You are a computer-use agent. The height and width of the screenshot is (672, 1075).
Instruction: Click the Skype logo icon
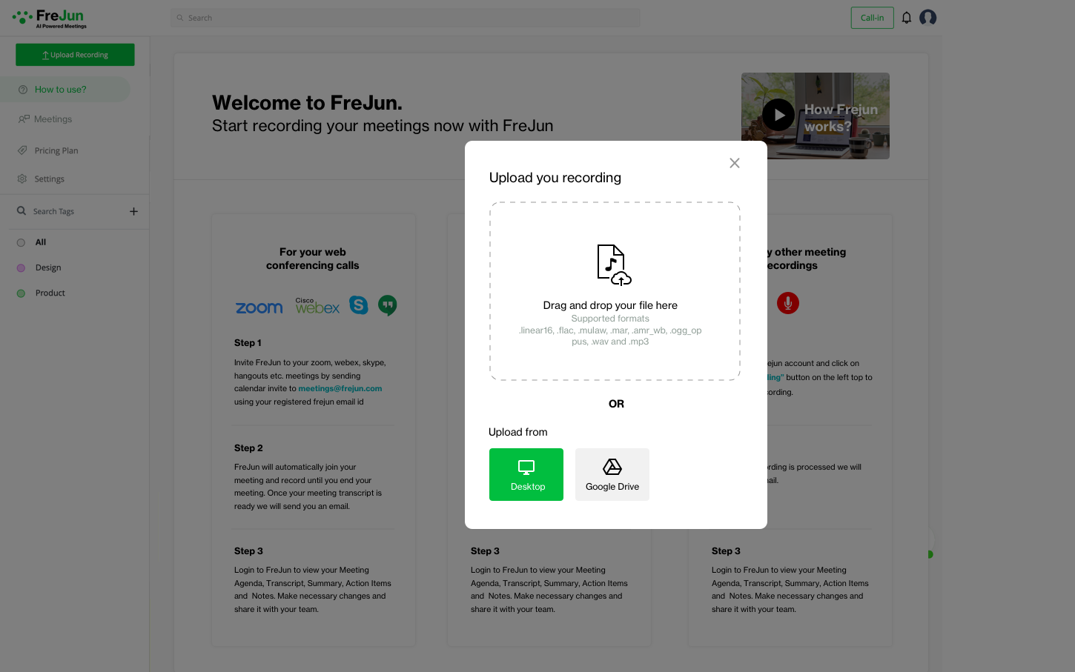(359, 305)
